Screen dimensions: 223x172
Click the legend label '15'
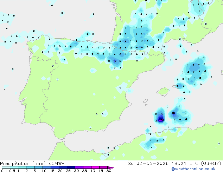tap(52, 171)
